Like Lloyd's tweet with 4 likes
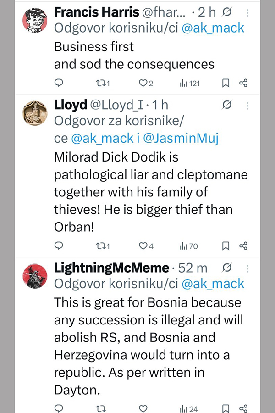This screenshot has height=413, width=275. coord(144,246)
